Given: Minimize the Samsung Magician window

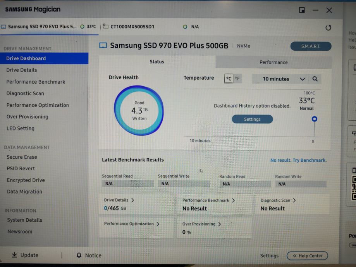Looking at the screenshot, I should click(315, 10).
